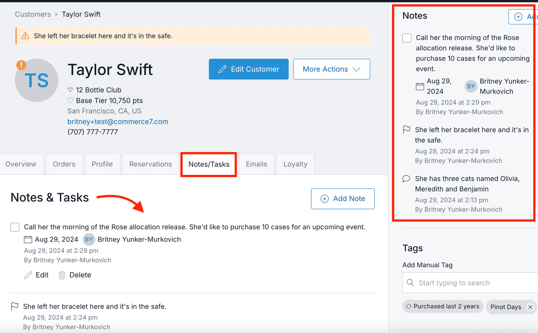Screen dimensions: 538x333
Task: Click the orange warning triangle in alert banner
Action: [x=25, y=36]
